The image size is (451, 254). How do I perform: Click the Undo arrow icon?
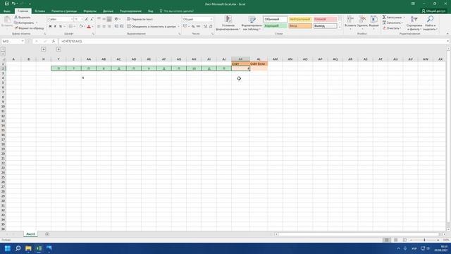[13, 4]
